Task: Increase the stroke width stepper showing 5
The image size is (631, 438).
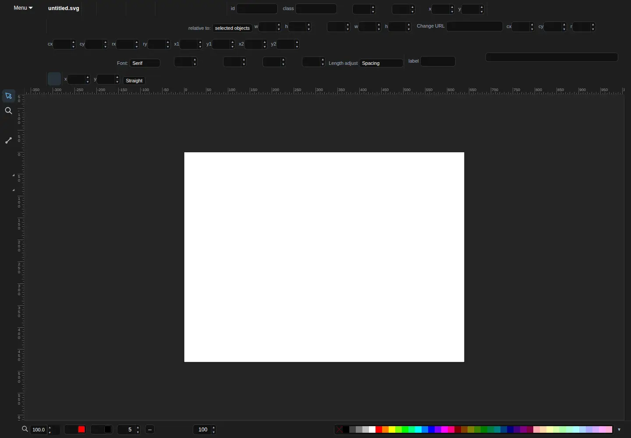Action: [x=138, y=427]
